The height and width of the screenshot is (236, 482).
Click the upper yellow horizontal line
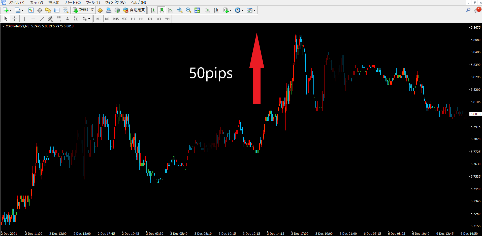click(x=235, y=33)
